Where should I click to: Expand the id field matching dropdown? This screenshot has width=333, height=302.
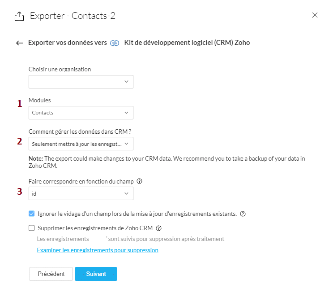pos(81,194)
